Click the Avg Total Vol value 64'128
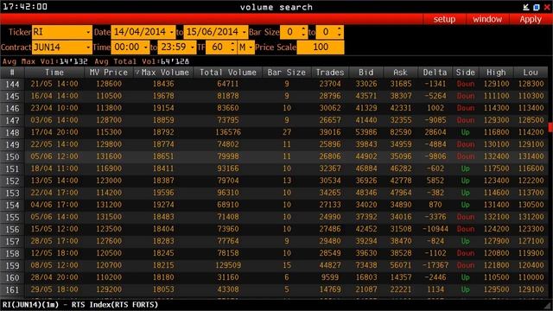 pos(175,61)
